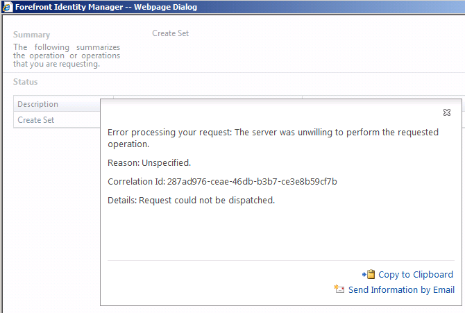Click the 'Reason: Unspecified.' line
Viewport: 465px width, 313px height.
tap(149, 163)
